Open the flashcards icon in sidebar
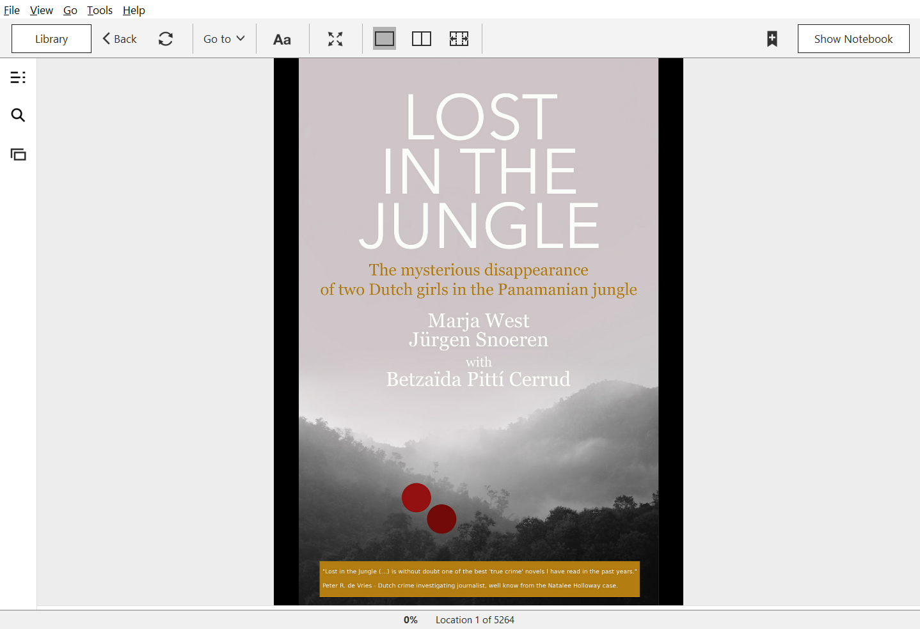920x629 pixels. pyautogui.click(x=18, y=154)
